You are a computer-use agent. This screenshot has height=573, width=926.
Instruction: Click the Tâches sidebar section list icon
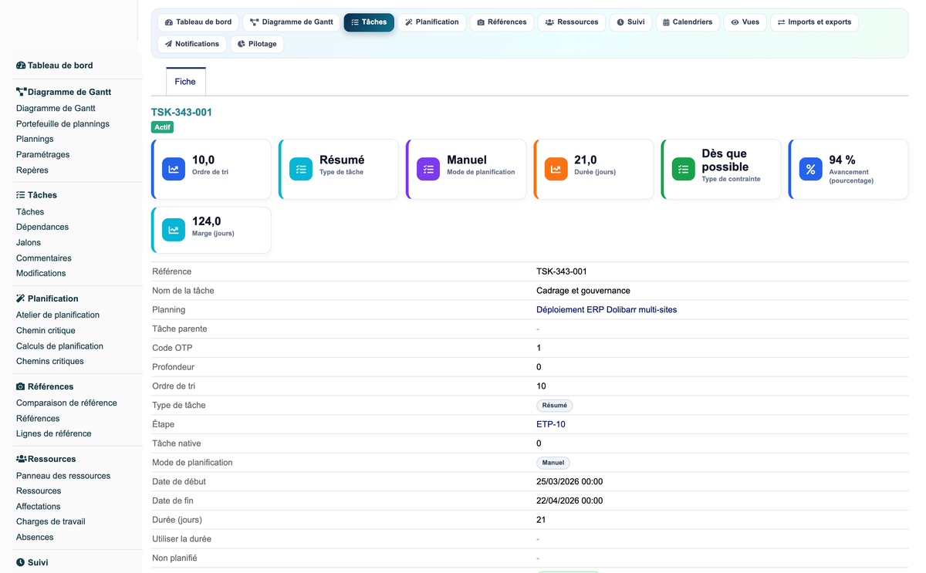tap(21, 195)
